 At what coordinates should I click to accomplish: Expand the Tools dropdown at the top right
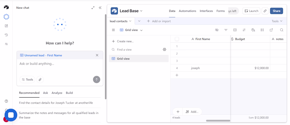pos(277,21)
